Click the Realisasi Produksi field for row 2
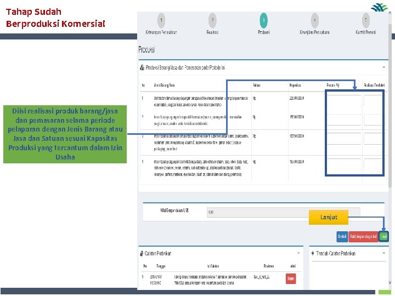395x296 pixels. (374, 120)
